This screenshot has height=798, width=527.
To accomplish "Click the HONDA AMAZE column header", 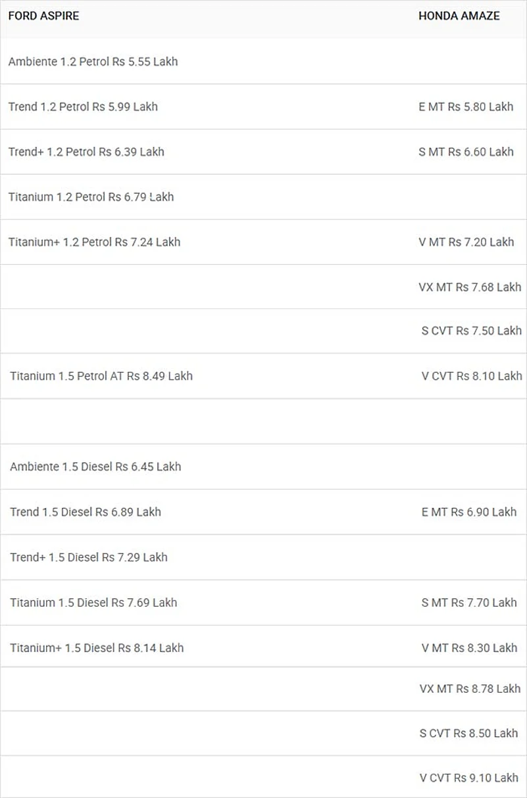I will 459,16.
